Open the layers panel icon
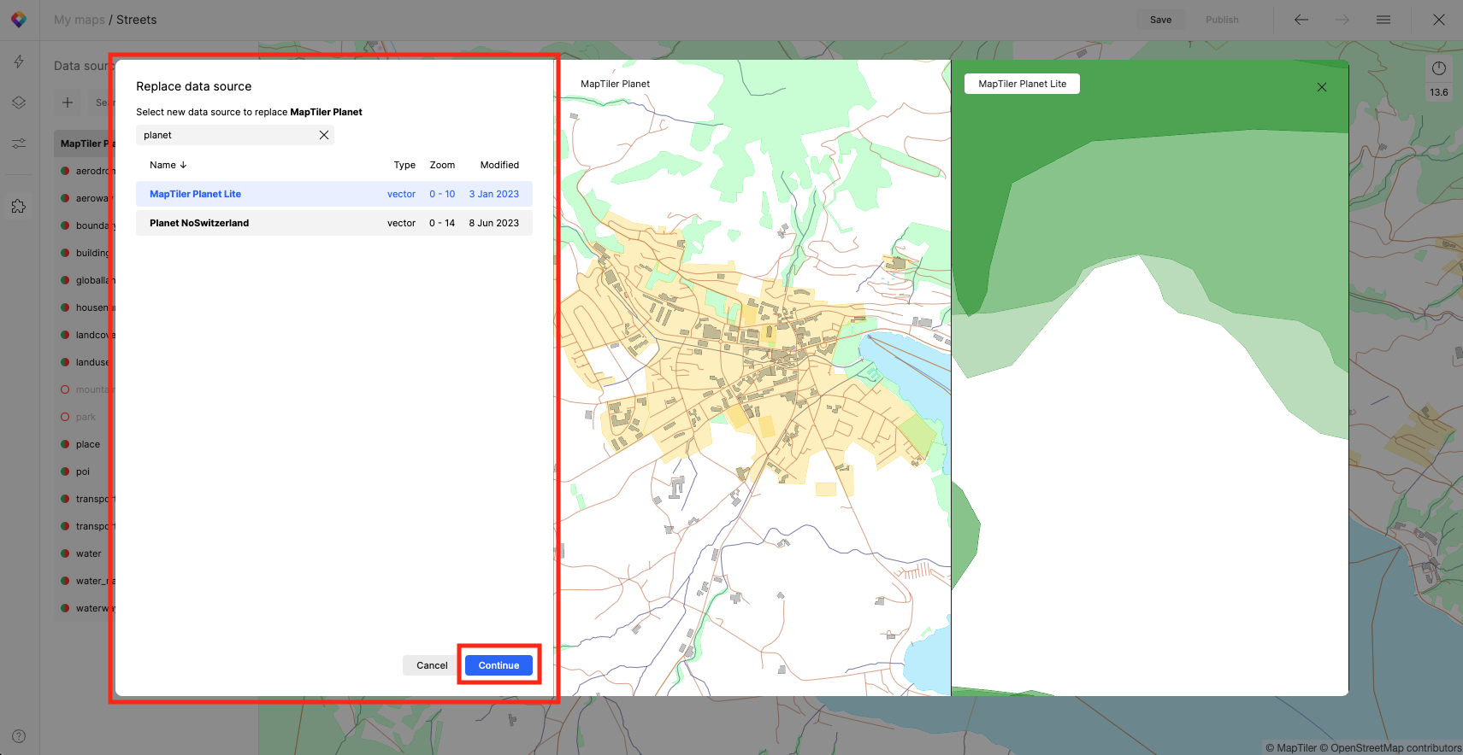1463x755 pixels. (19, 102)
